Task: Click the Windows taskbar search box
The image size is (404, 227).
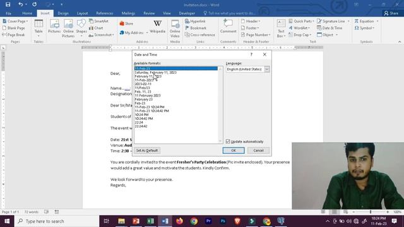Action: coord(57,221)
